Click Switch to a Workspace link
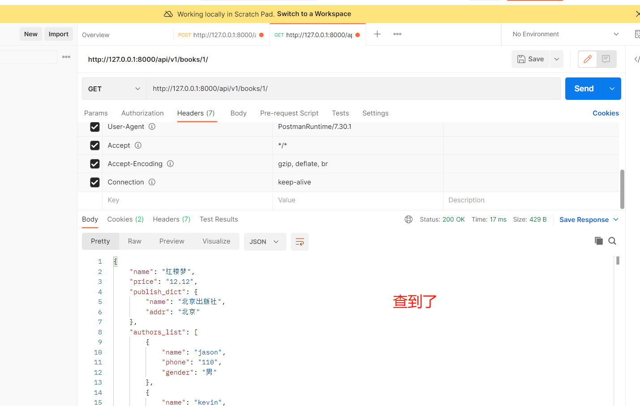The width and height of the screenshot is (640, 406). click(314, 14)
